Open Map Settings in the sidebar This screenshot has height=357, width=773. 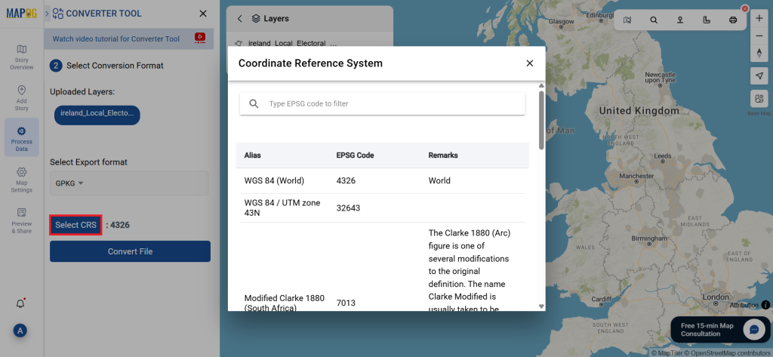(x=22, y=180)
